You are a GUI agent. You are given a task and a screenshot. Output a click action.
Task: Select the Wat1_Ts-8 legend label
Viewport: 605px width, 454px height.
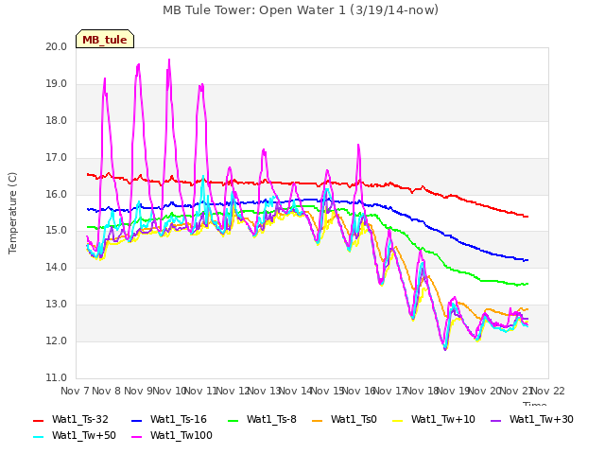tap(271, 419)
